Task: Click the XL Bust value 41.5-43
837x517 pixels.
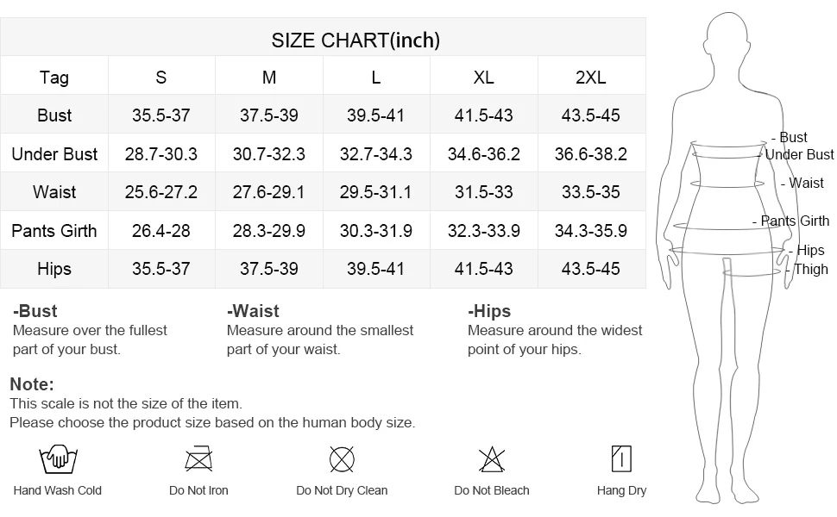Action: [483, 115]
